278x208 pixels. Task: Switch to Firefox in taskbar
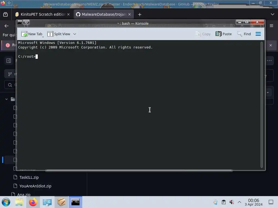click(x=33, y=202)
